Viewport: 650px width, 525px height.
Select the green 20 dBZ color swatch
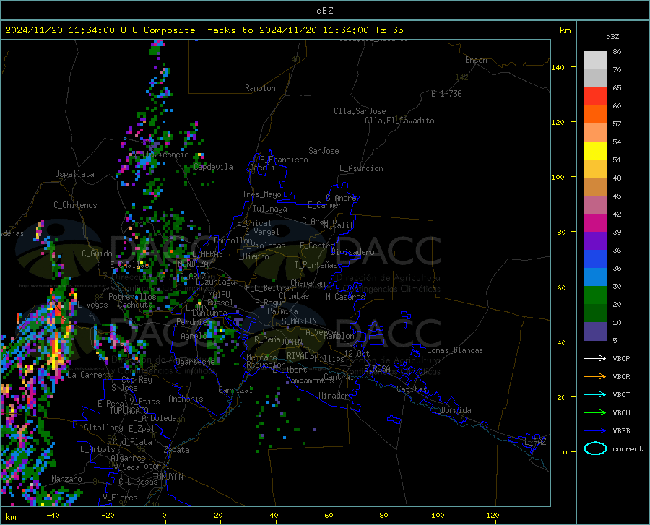point(595,295)
